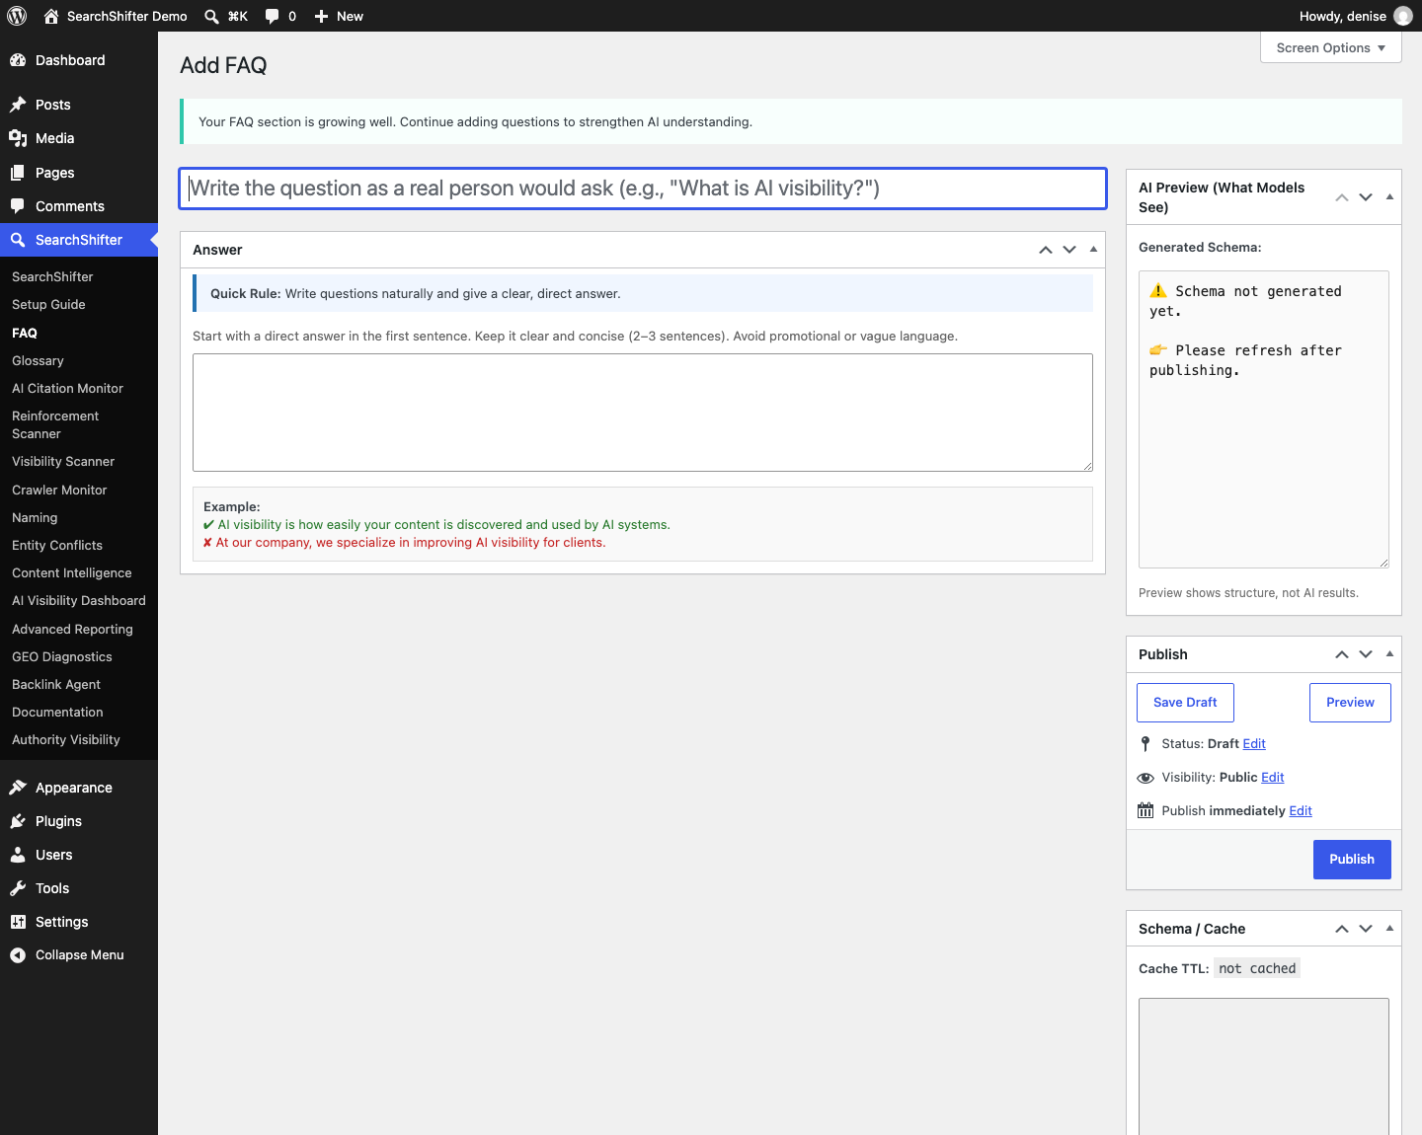Open the search command palette icon
This screenshot has height=1135, width=1422.
pos(211,16)
